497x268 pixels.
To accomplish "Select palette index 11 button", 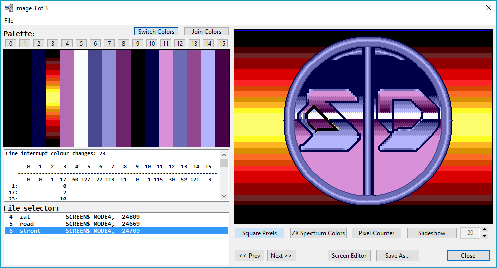I will pos(166,43).
